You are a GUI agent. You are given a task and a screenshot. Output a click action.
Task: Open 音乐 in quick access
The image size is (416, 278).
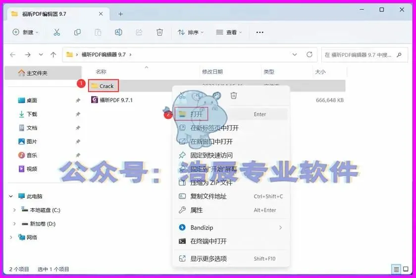click(x=32, y=155)
